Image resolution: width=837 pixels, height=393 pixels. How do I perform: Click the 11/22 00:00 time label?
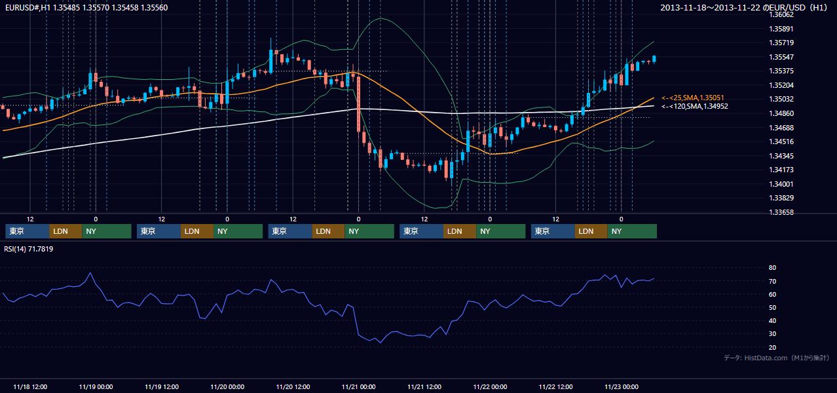[x=490, y=386]
